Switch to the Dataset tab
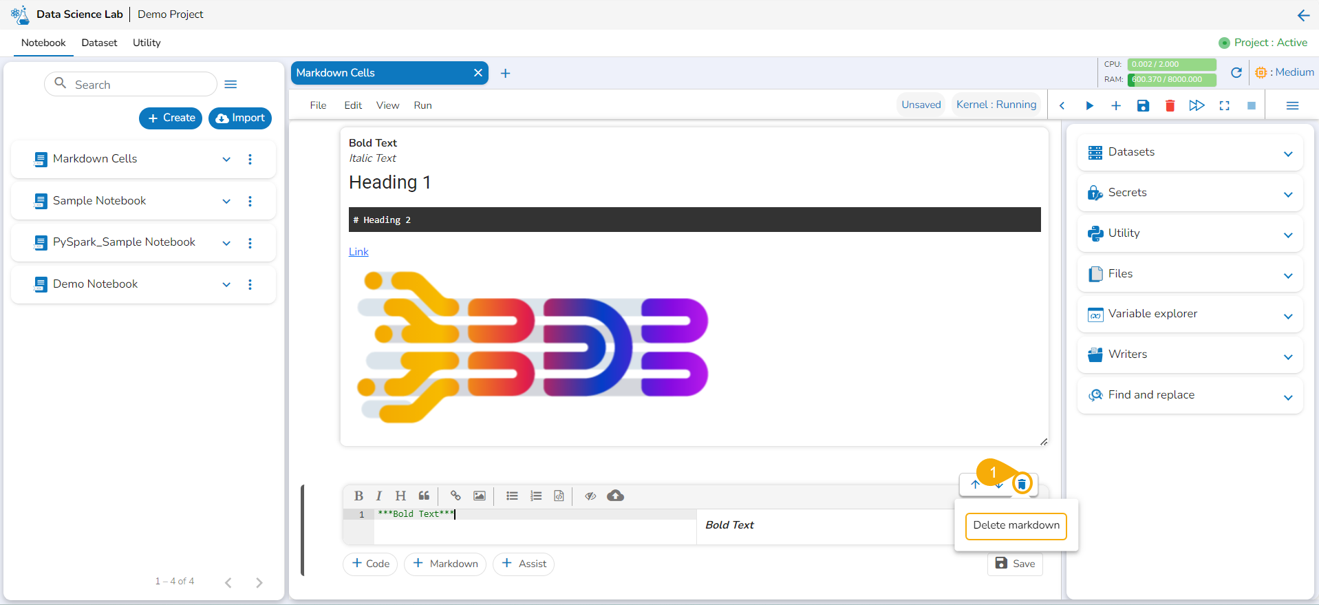 coord(99,43)
